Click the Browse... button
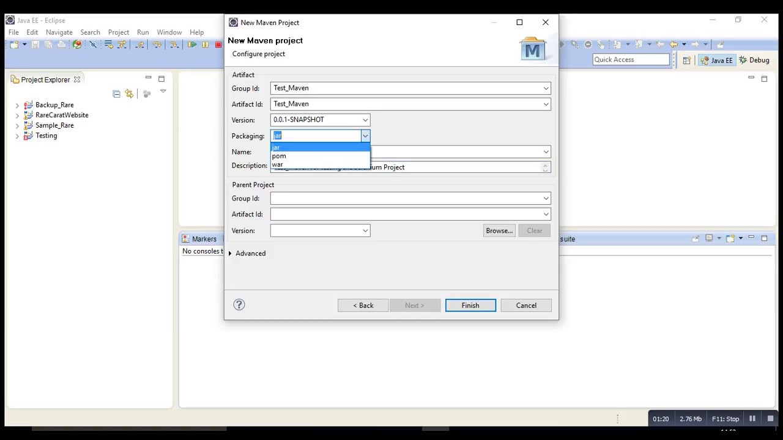The width and height of the screenshot is (783, 440). tap(499, 230)
